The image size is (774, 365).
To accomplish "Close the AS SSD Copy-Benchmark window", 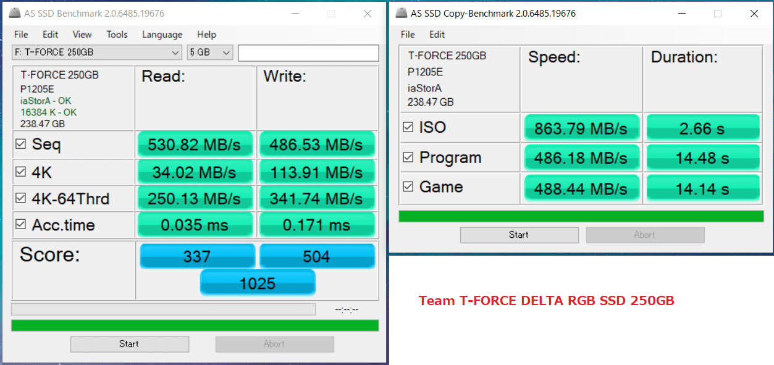I will tap(754, 14).
